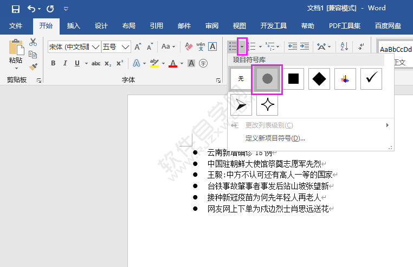Viewport: 413px width, 267px height.
Task: Switch to the 邮件 ribbon tab
Action: tap(184, 26)
